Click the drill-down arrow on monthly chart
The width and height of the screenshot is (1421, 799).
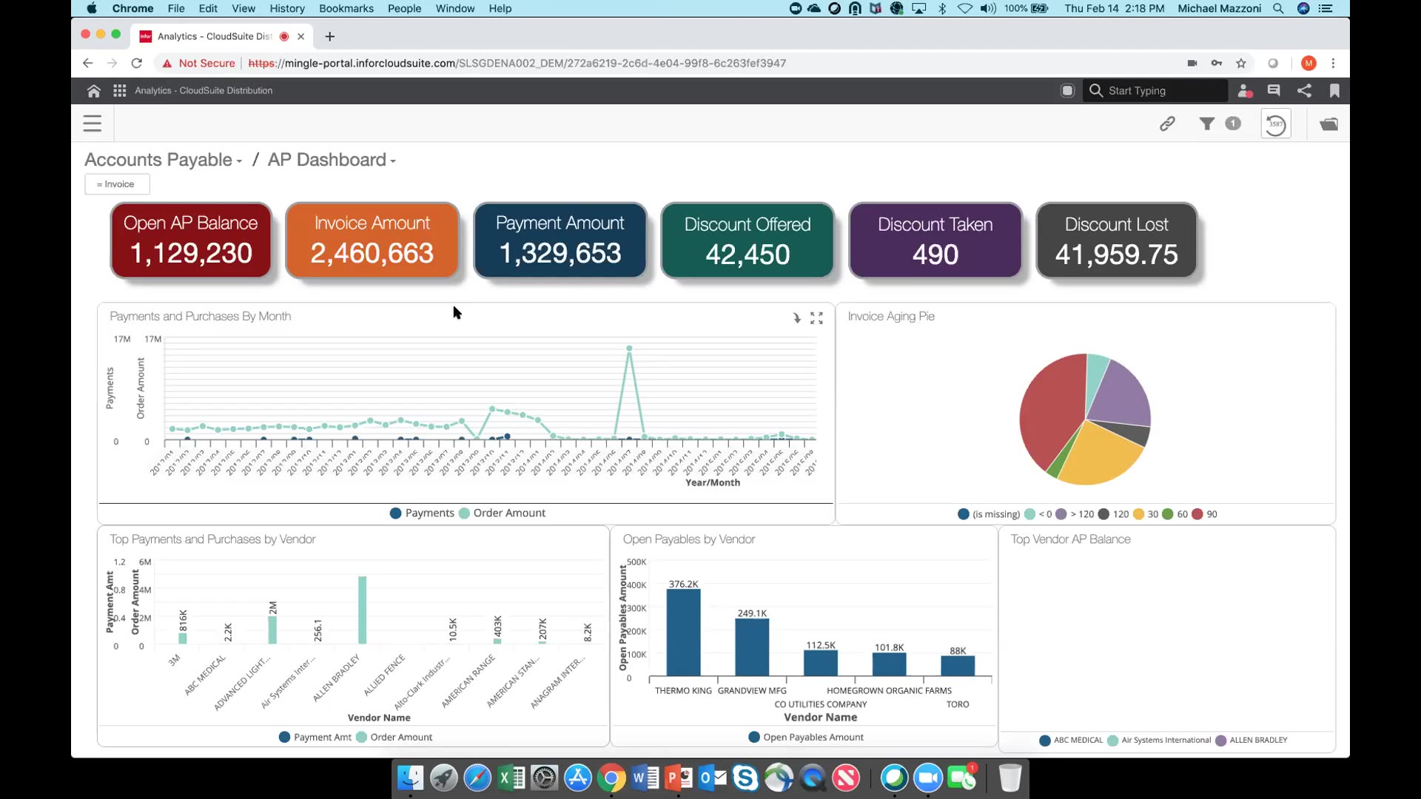pyautogui.click(x=796, y=317)
